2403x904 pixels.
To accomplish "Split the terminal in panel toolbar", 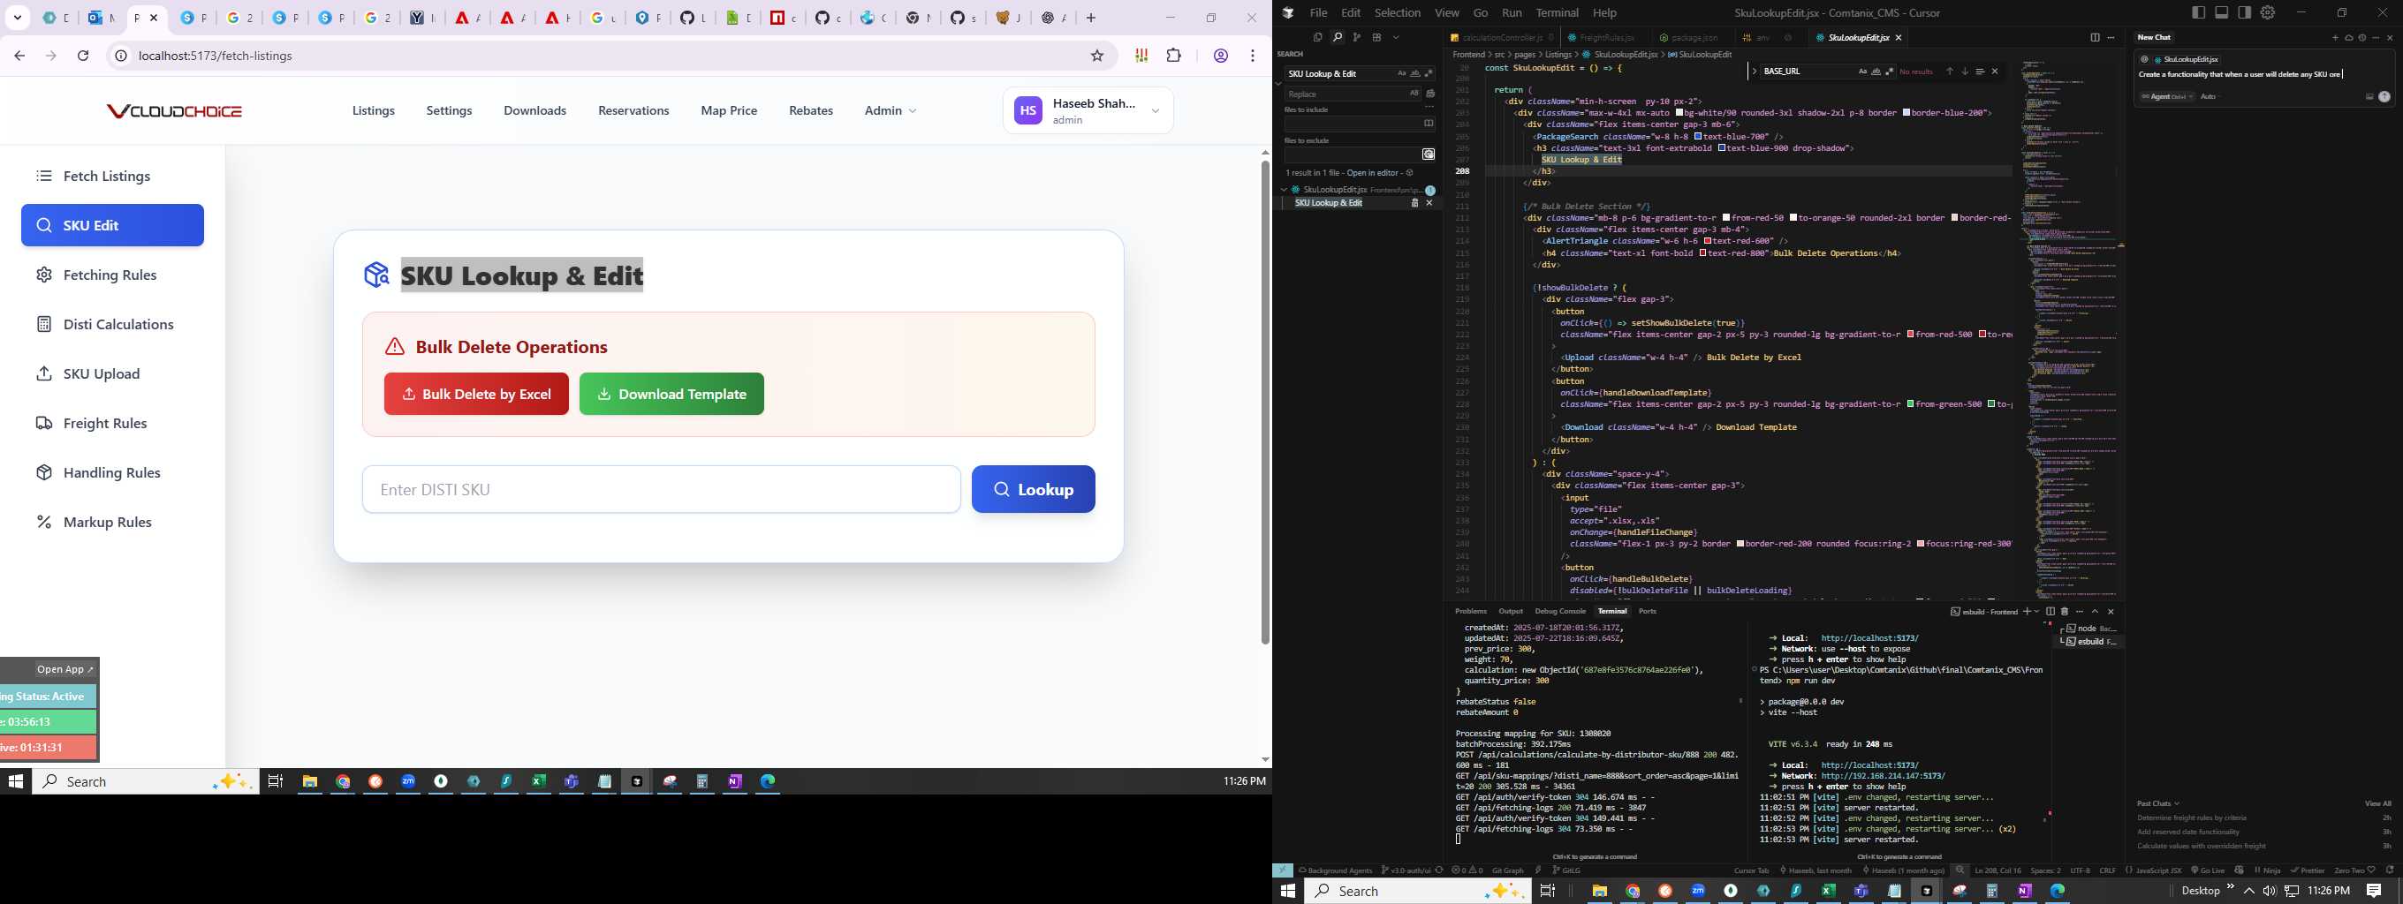I will [2051, 613].
